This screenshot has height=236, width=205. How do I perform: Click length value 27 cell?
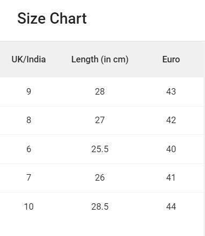(100, 120)
